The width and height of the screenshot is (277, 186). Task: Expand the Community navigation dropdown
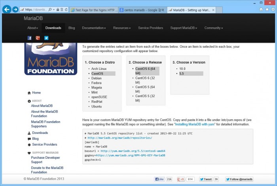point(214,28)
